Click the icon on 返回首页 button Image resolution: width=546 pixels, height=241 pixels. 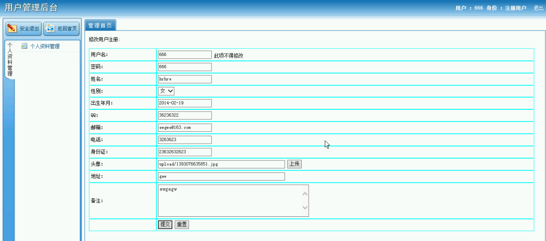50,29
